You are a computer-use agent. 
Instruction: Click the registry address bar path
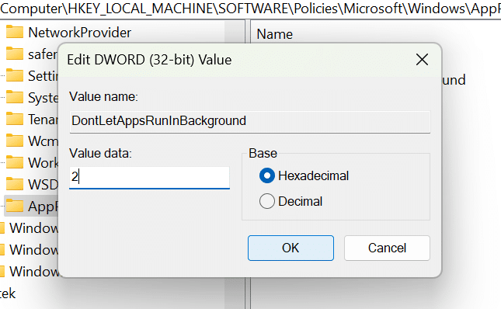click(x=250, y=9)
